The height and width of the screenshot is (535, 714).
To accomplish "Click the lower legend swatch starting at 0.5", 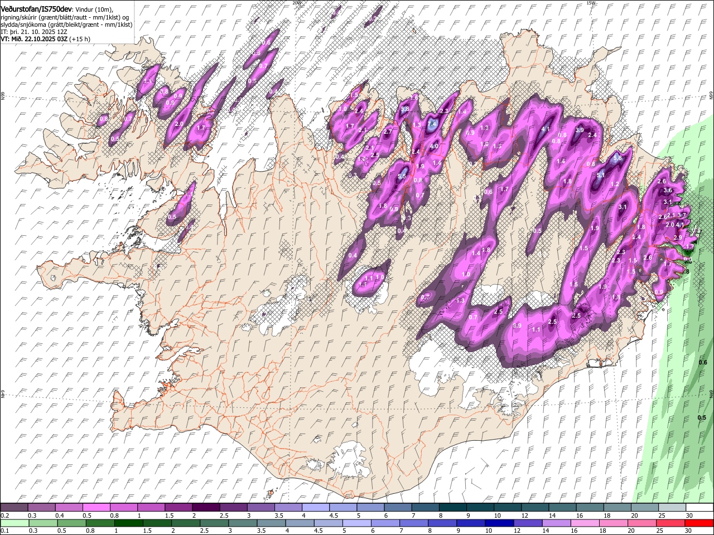I will pos(71,523).
